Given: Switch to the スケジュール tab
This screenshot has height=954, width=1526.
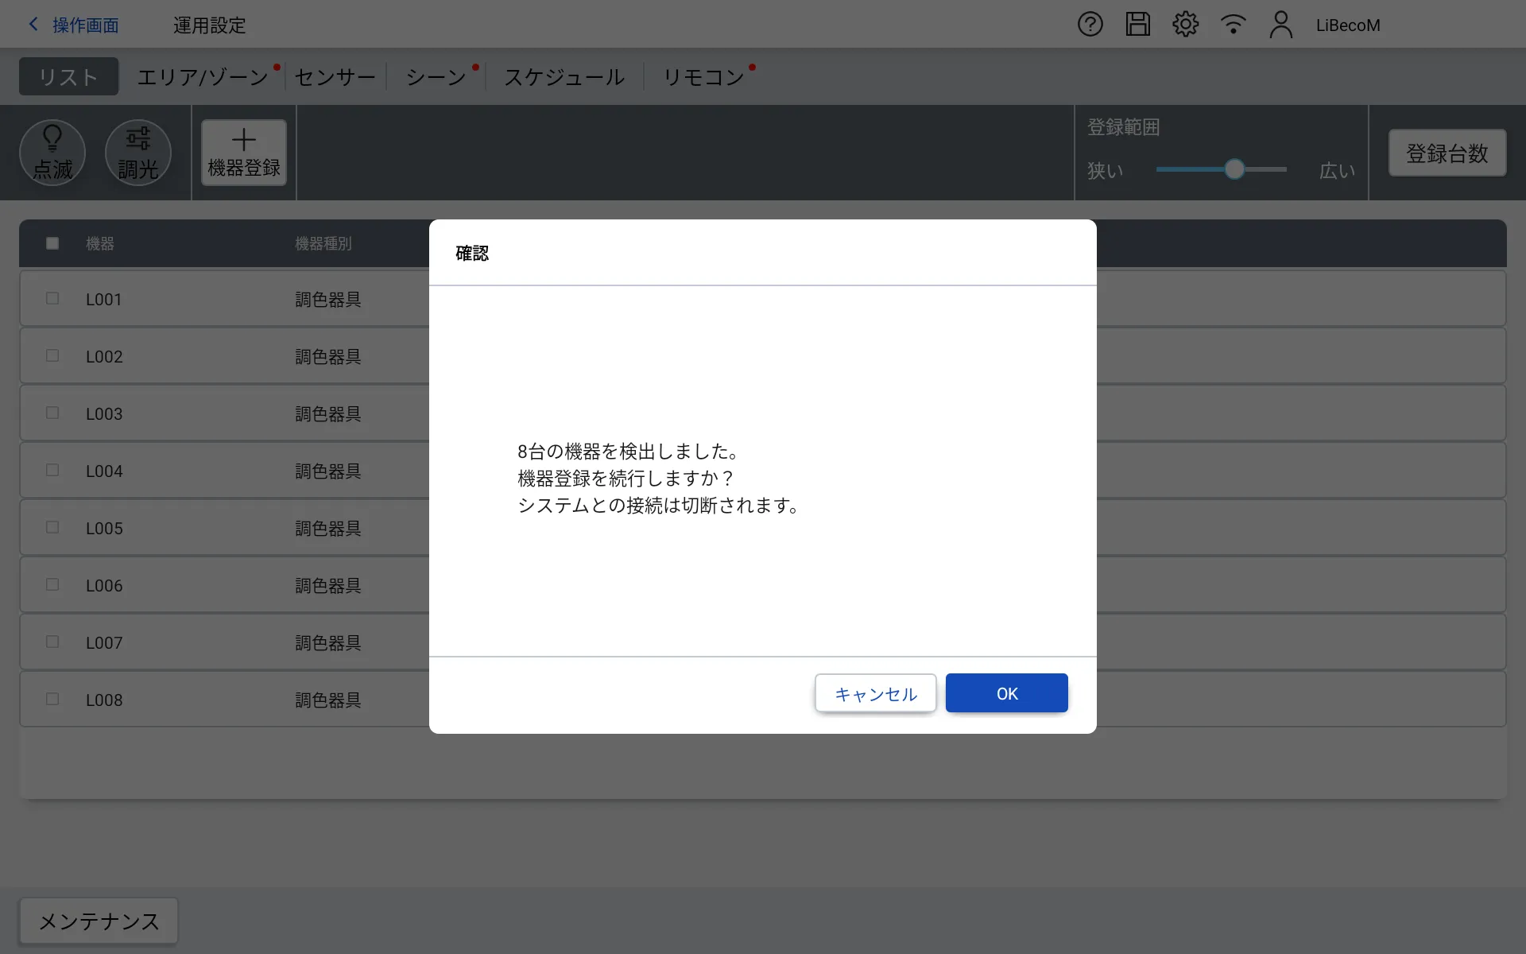Looking at the screenshot, I should pos(564,77).
